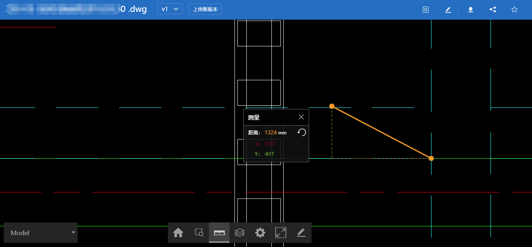Select the markup pencil in bottom toolbar

click(x=301, y=233)
